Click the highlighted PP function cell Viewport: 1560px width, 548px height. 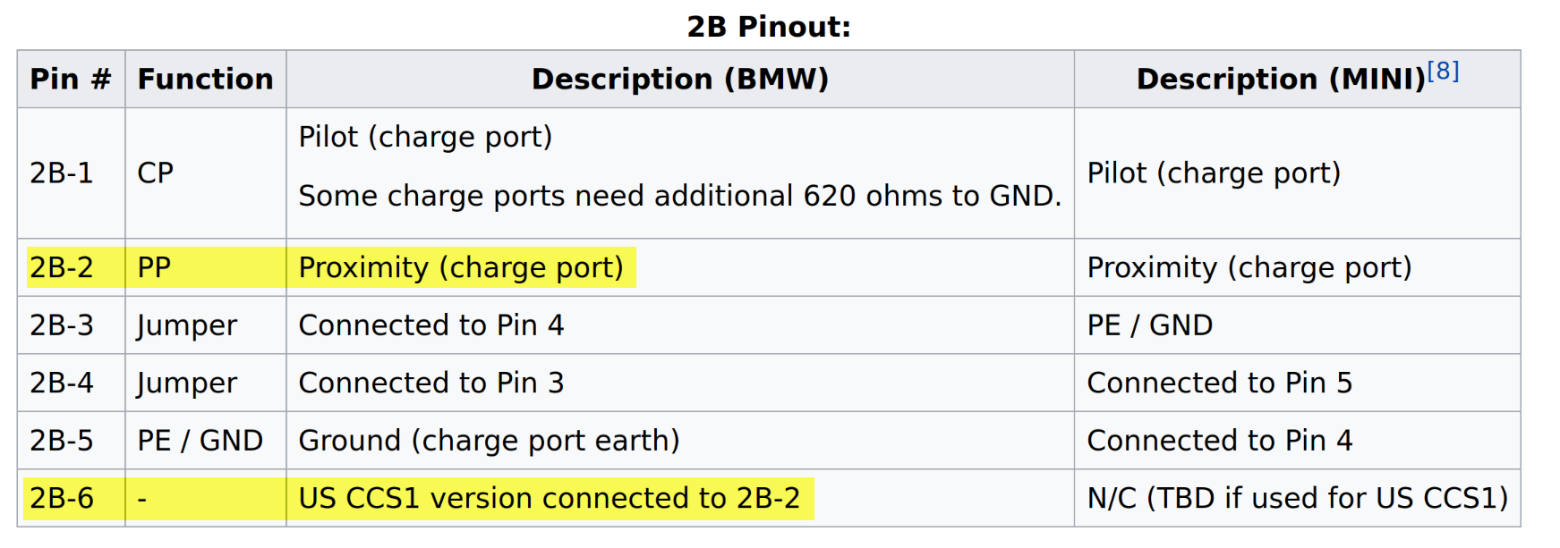(155, 267)
